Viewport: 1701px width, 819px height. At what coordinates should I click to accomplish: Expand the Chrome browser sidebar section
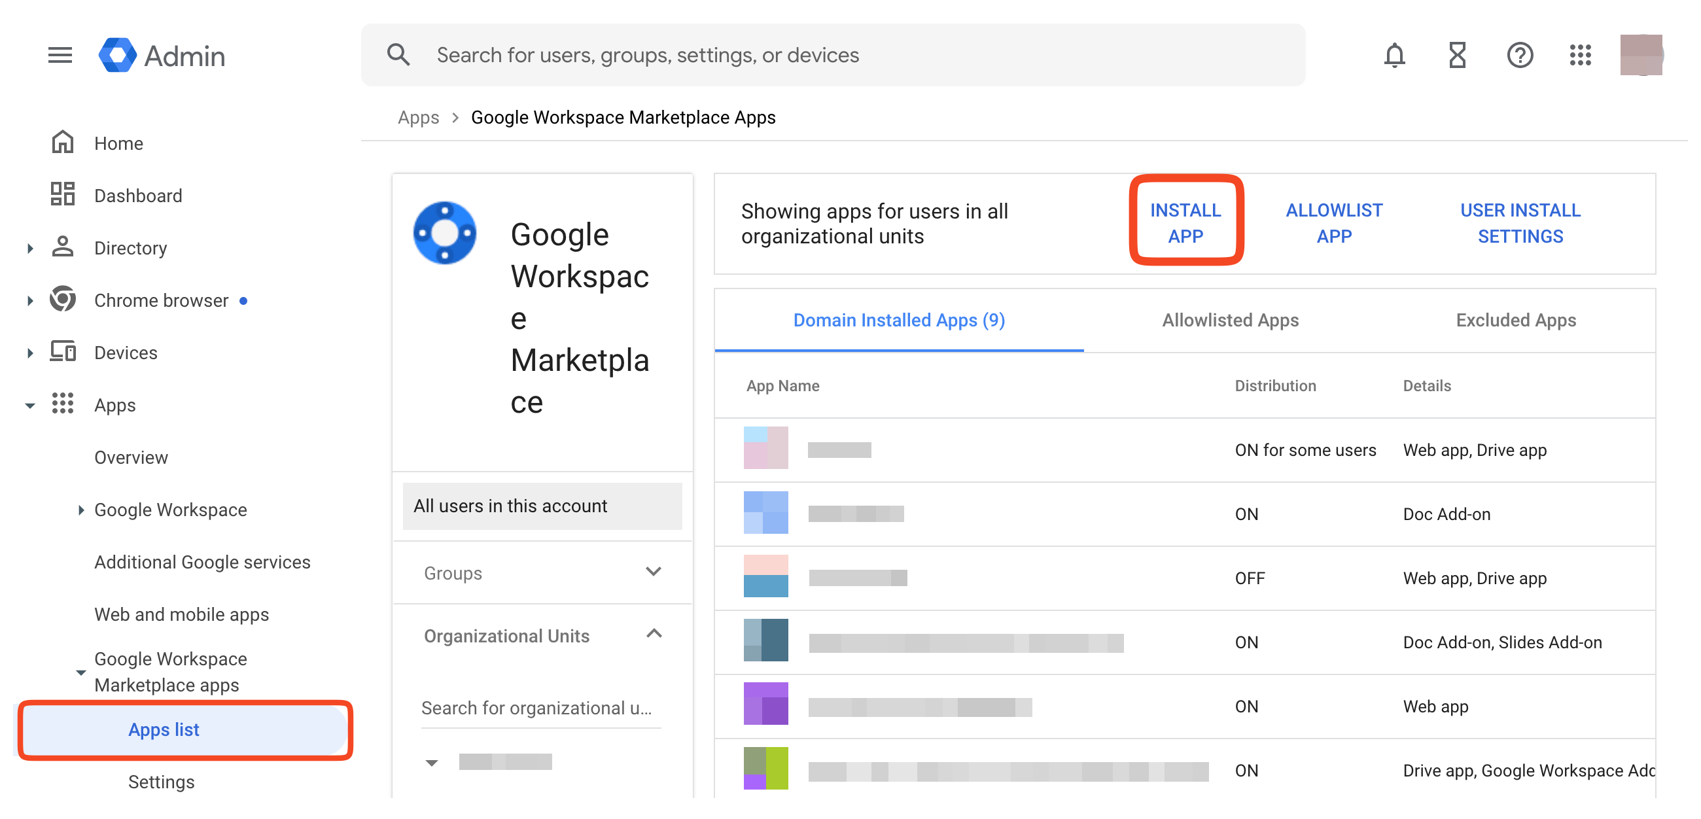[29, 300]
